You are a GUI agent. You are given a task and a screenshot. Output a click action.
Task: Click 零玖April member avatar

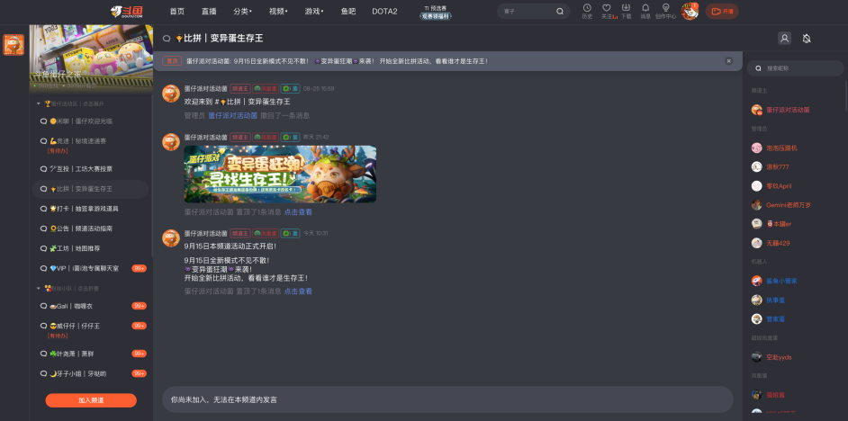pos(756,186)
